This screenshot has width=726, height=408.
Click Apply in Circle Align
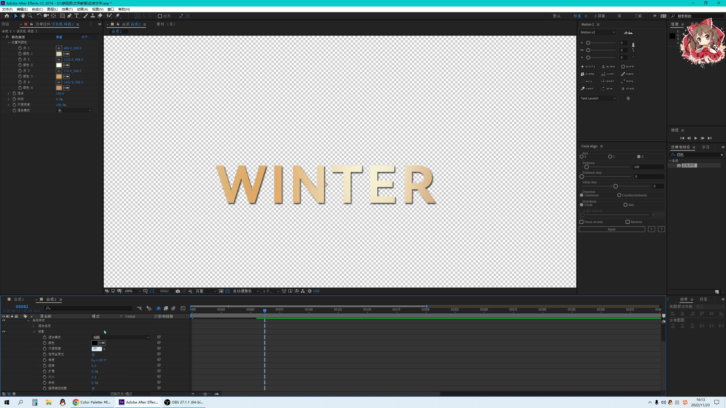[x=612, y=229]
